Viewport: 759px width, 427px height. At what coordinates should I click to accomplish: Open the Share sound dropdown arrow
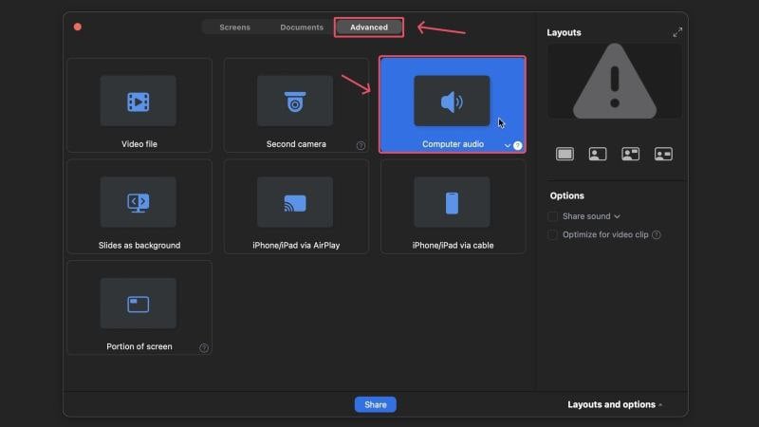point(617,216)
